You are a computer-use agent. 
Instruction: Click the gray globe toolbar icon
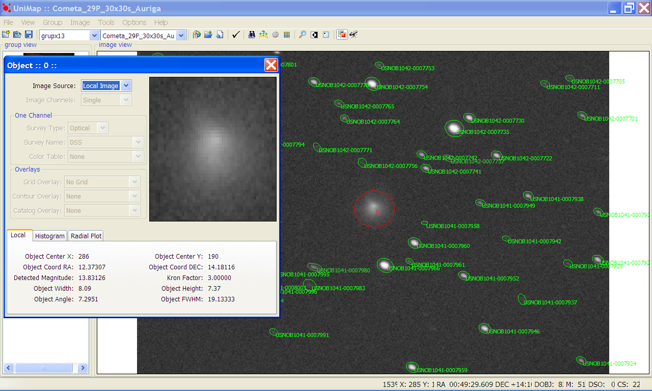[x=275, y=35]
